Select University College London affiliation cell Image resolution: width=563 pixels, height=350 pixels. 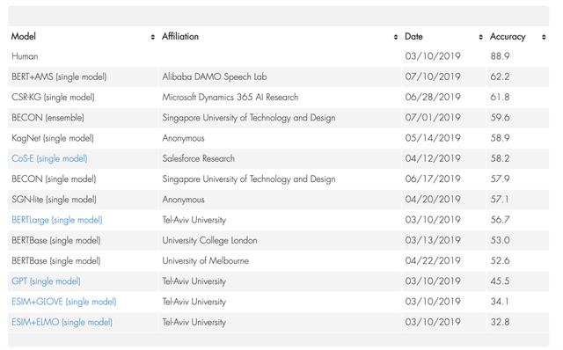(x=209, y=240)
